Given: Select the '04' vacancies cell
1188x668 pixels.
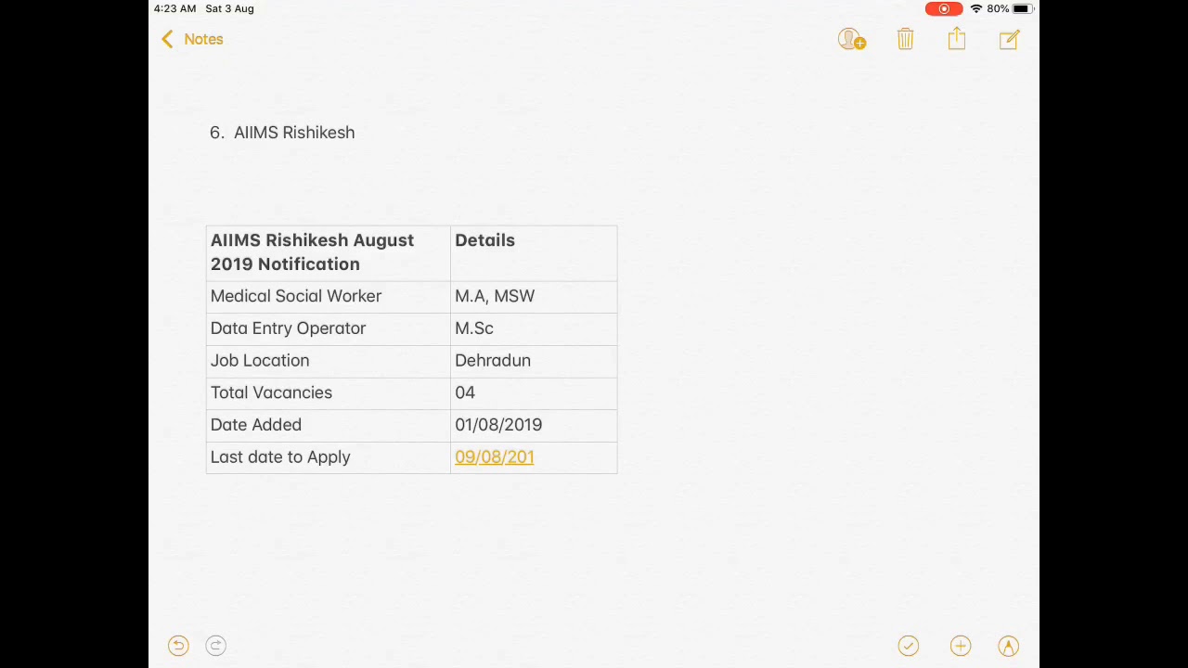Looking at the screenshot, I should click(534, 392).
